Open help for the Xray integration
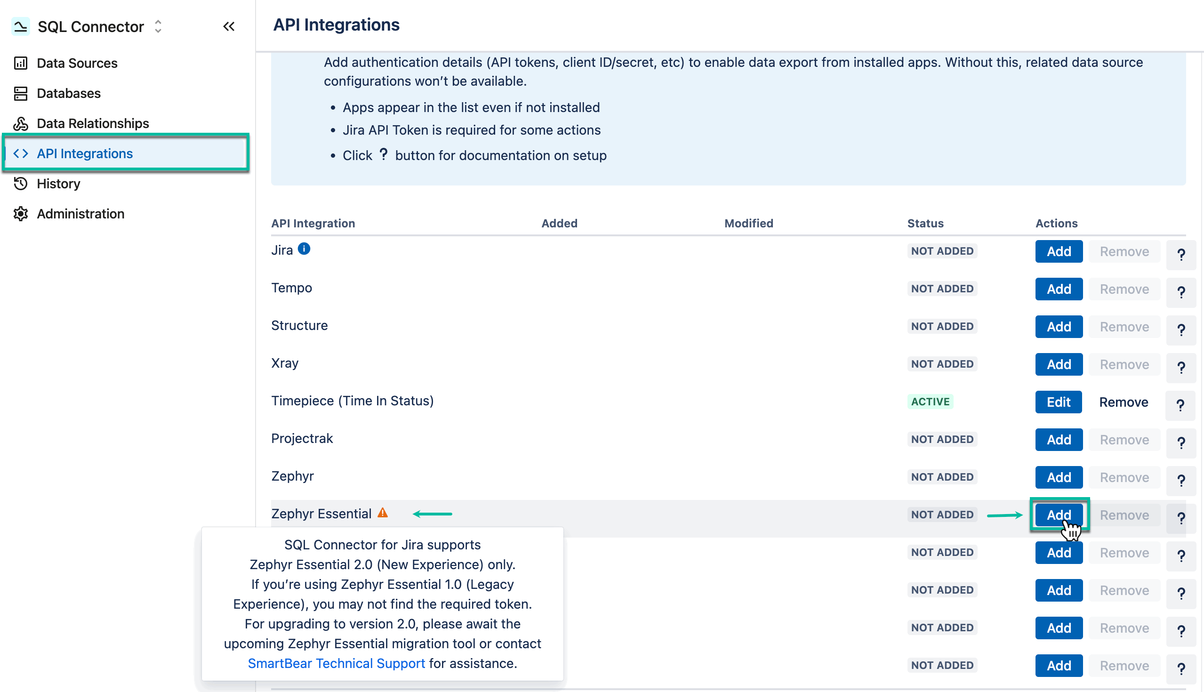This screenshot has height=692, width=1204. point(1181,367)
